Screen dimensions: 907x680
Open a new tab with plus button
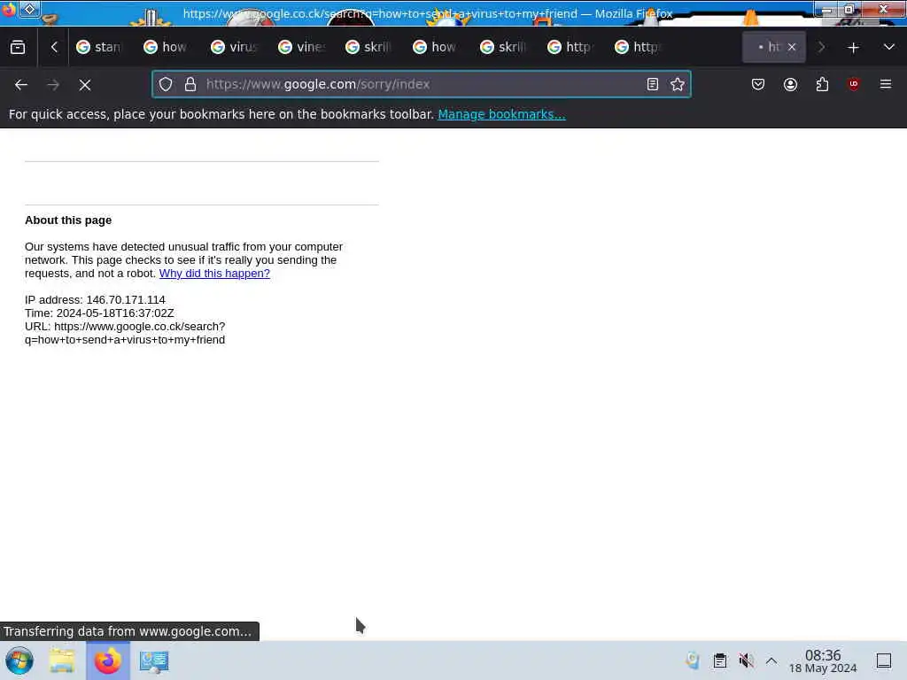click(x=853, y=48)
